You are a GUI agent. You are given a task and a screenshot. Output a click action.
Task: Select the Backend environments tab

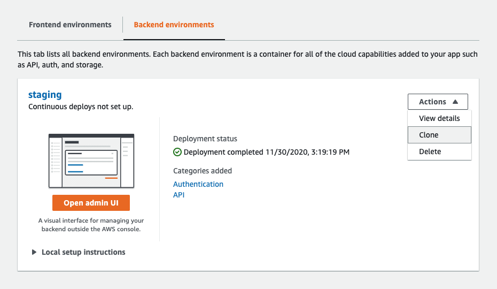[174, 25]
